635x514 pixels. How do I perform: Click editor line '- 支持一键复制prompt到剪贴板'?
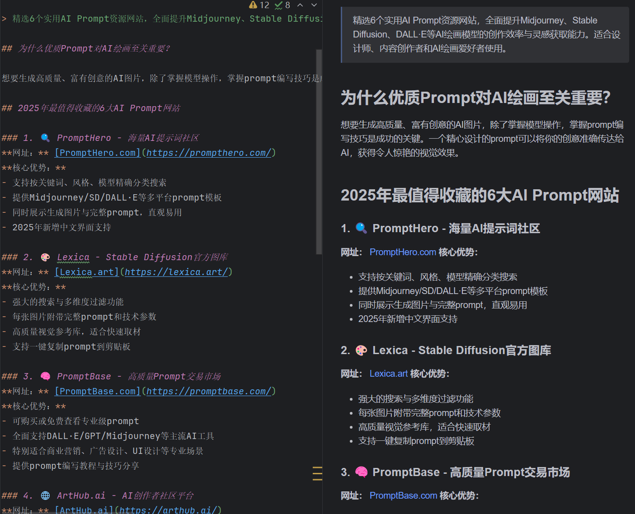click(66, 346)
